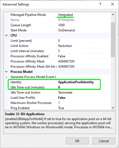Click the scrollbar down arrow
Screen dimensions: 119x148
113,108
